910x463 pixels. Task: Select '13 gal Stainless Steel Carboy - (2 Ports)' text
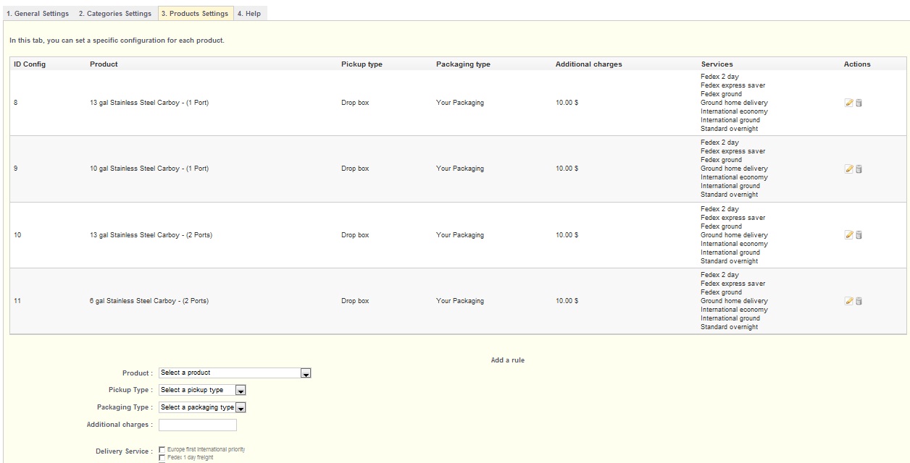pyautogui.click(x=151, y=235)
